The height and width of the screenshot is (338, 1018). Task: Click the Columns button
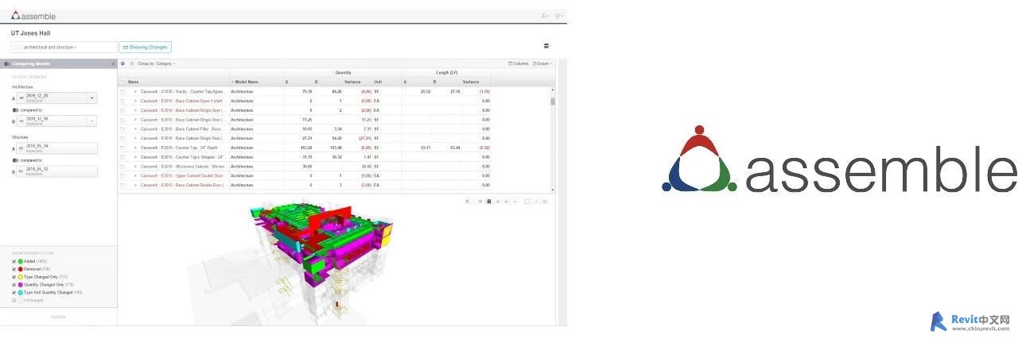pos(519,63)
